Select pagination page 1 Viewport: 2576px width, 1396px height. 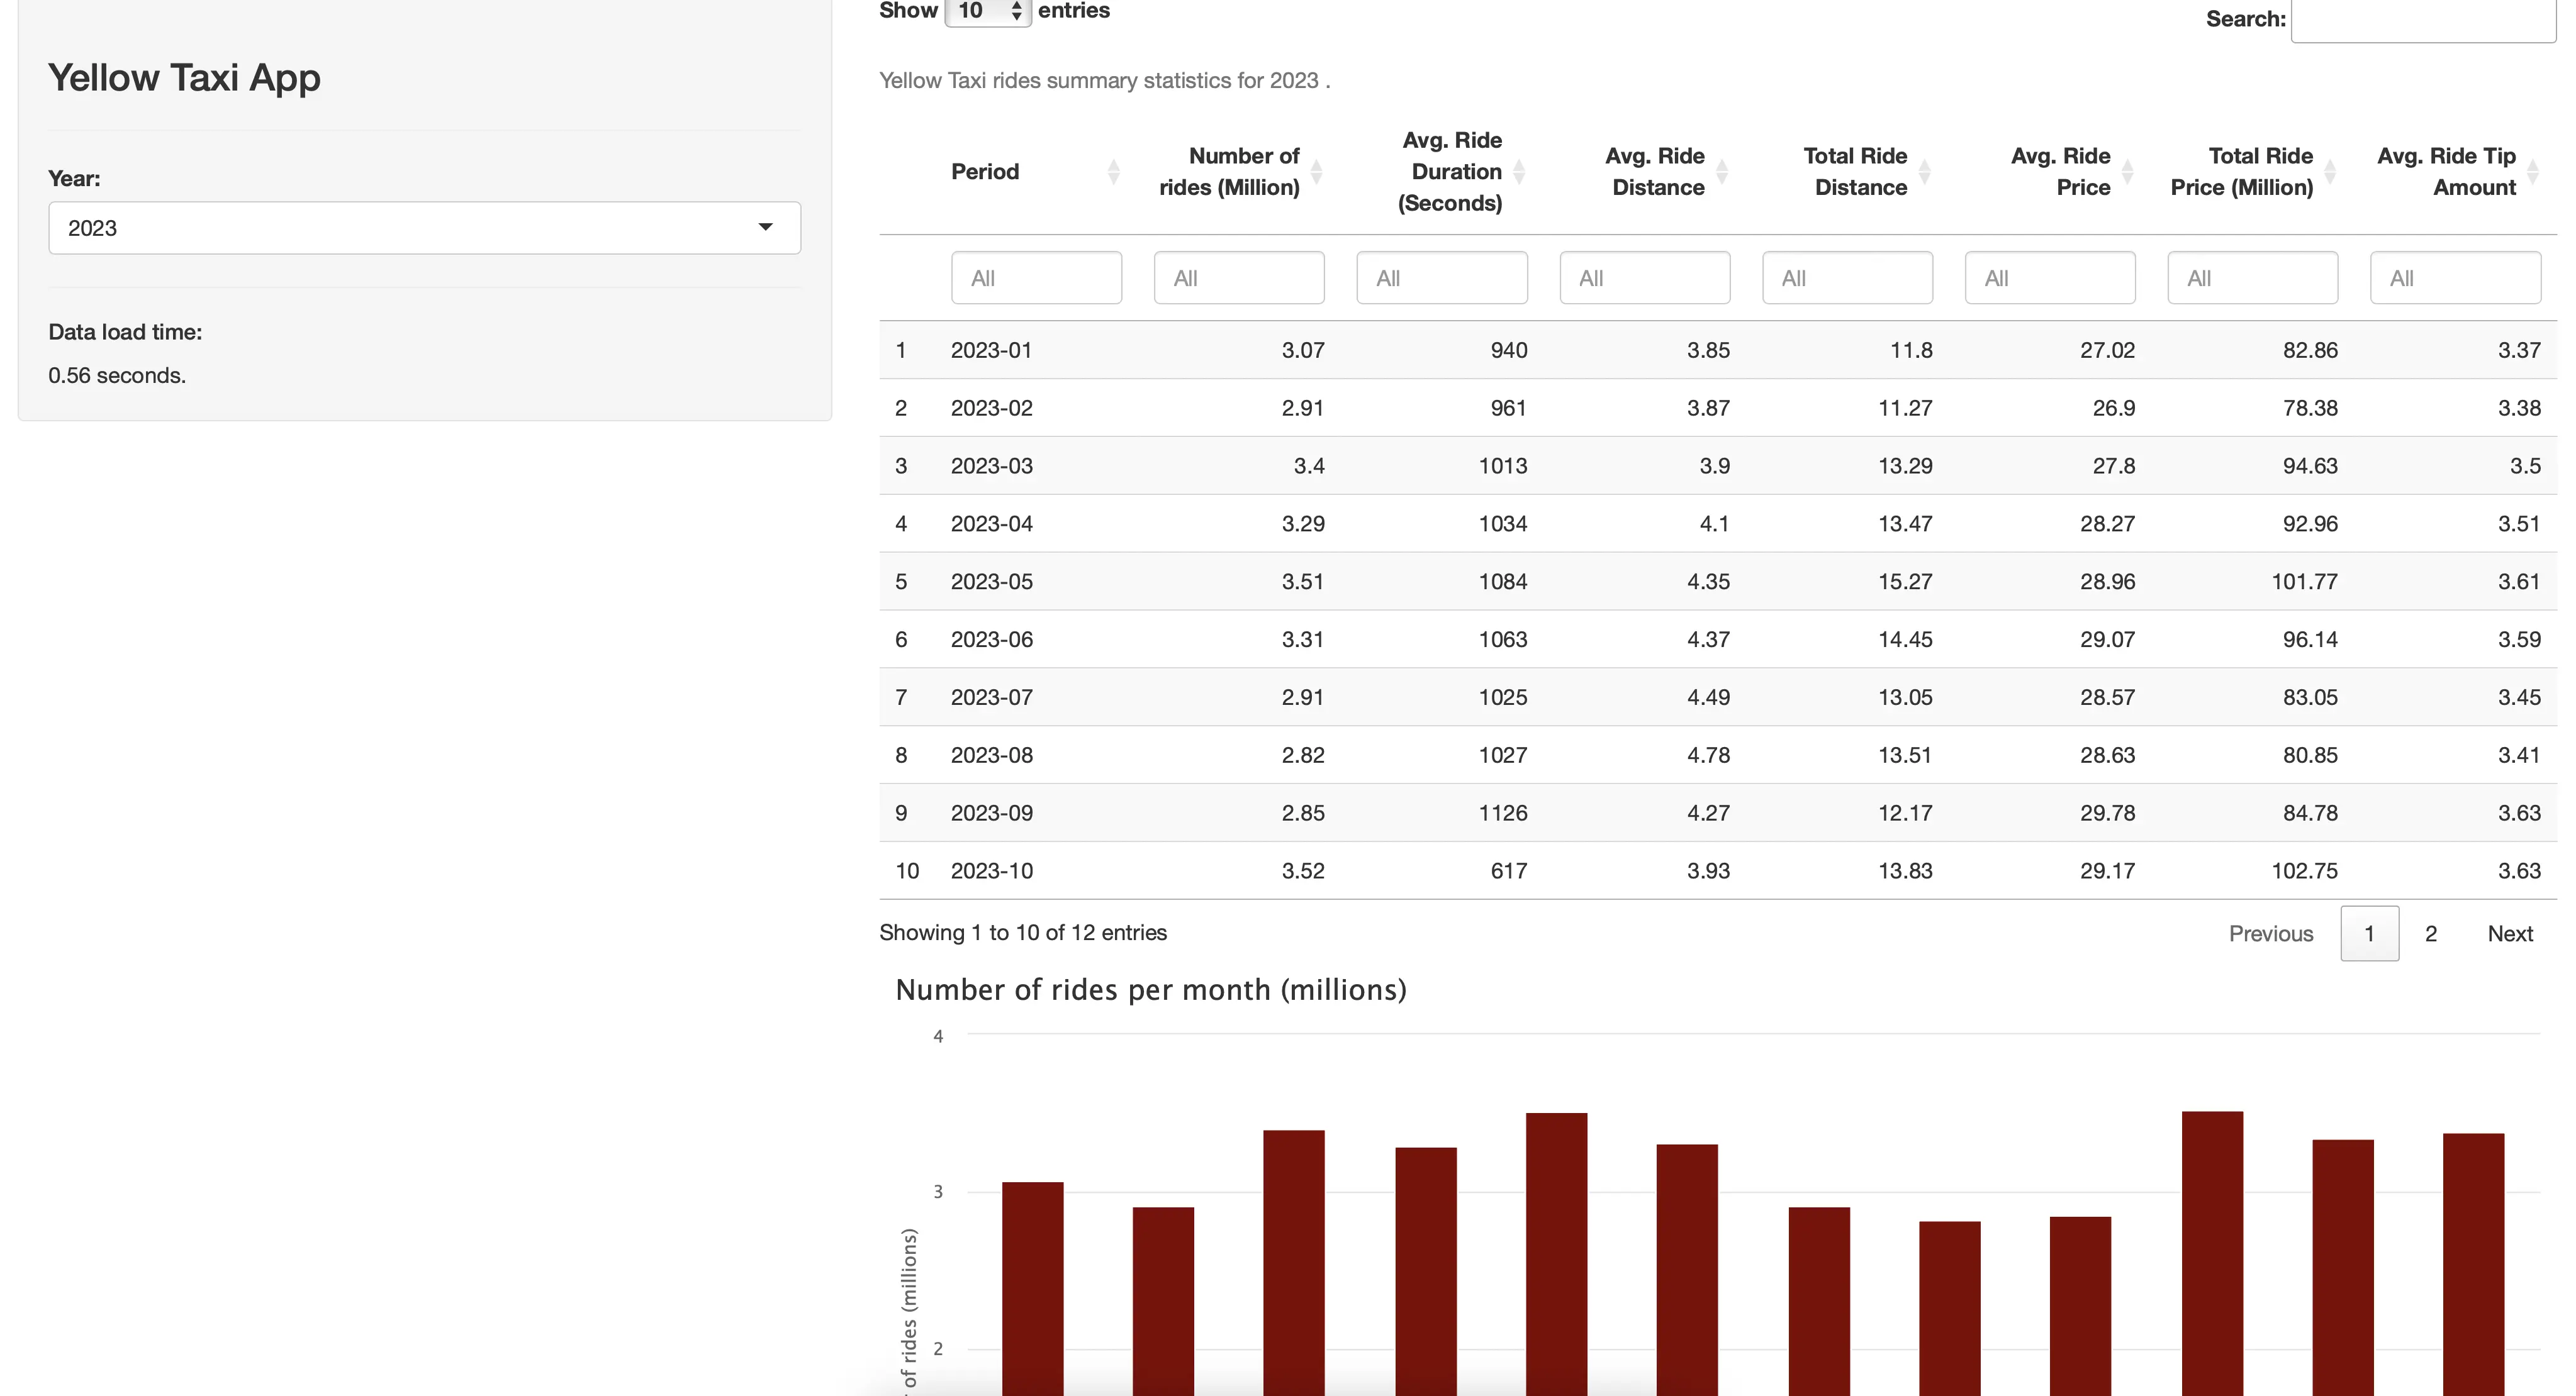coord(2369,933)
